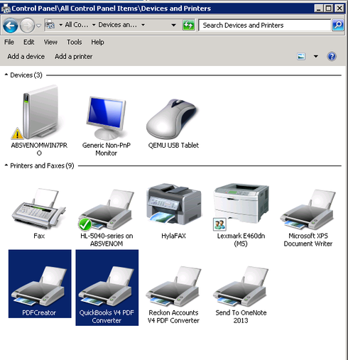Click the PDFCreator label text

39,312
